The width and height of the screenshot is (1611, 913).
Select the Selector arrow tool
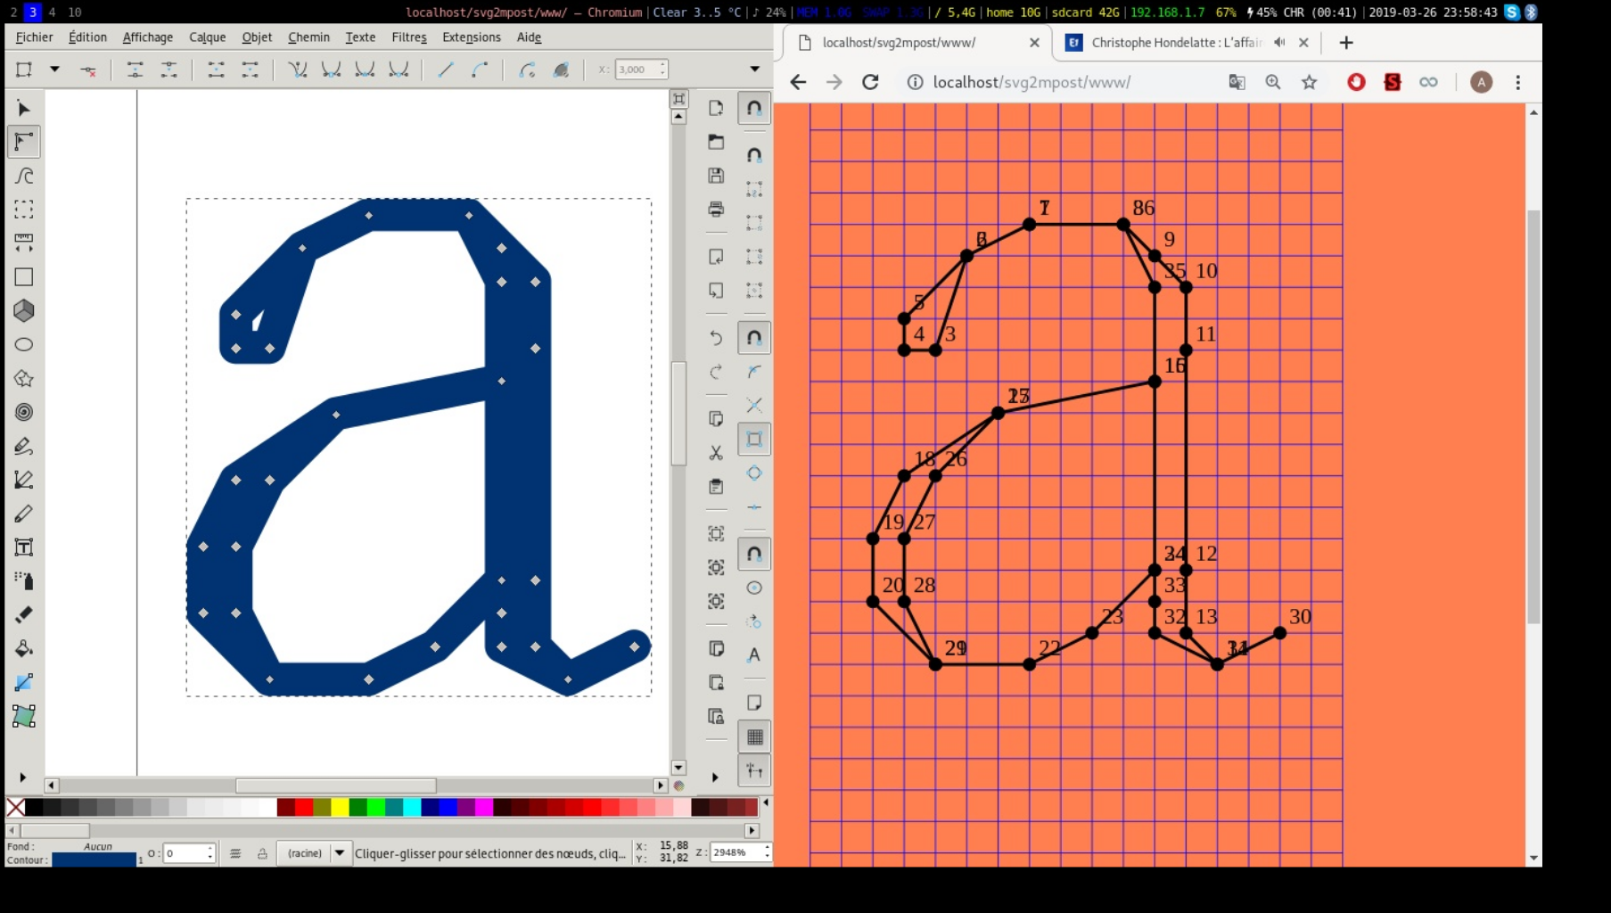tap(24, 109)
